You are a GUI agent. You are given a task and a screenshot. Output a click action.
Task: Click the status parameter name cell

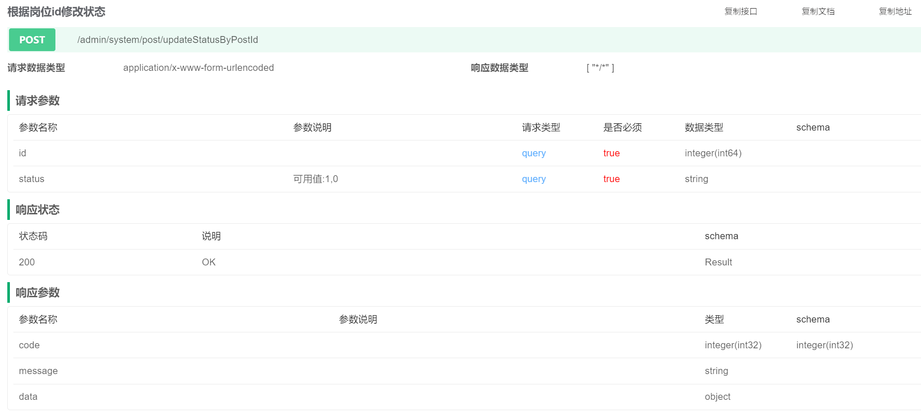tap(32, 179)
